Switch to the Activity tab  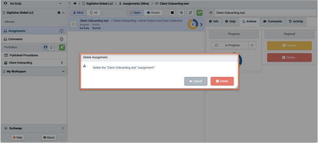[296, 21]
